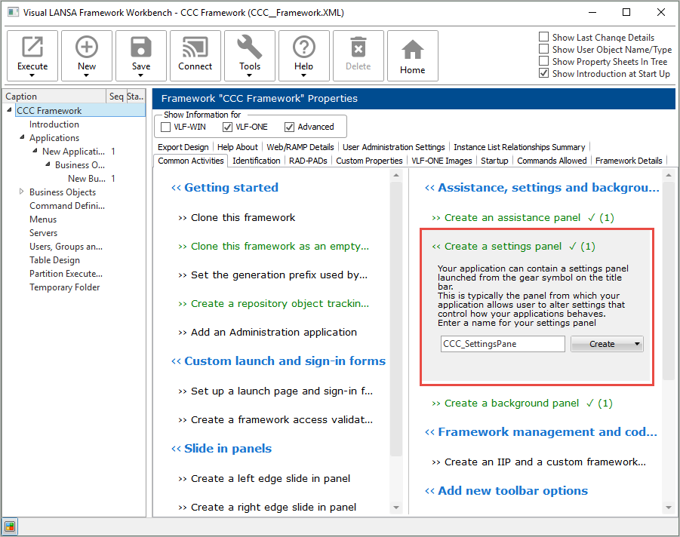The width and height of the screenshot is (680, 537).
Task: Click Create a background panel link
Action: coord(512,404)
